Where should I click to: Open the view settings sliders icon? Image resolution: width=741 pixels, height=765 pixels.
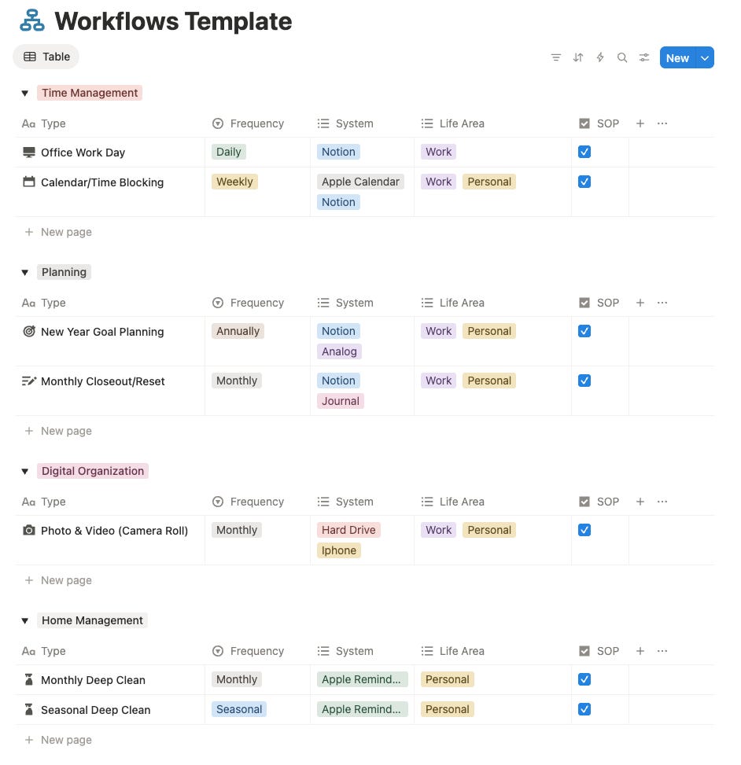(x=644, y=57)
